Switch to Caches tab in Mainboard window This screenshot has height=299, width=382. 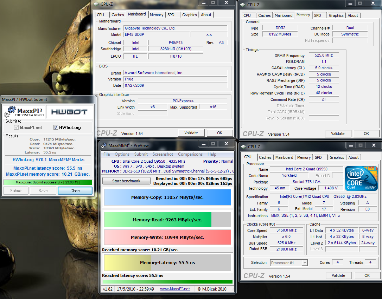pos(118,15)
